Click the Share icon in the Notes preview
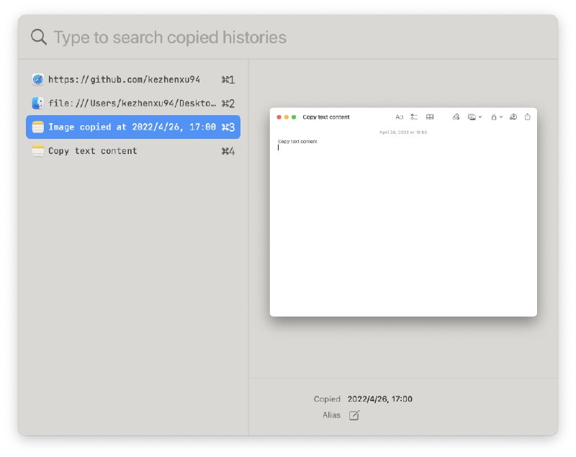The width and height of the screenshot is (576, 457). coord(527,117)
